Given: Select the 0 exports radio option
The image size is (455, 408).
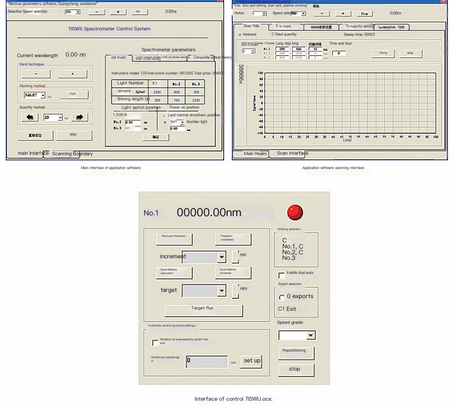Looking at the screenshot, I should tap(281, 297).
